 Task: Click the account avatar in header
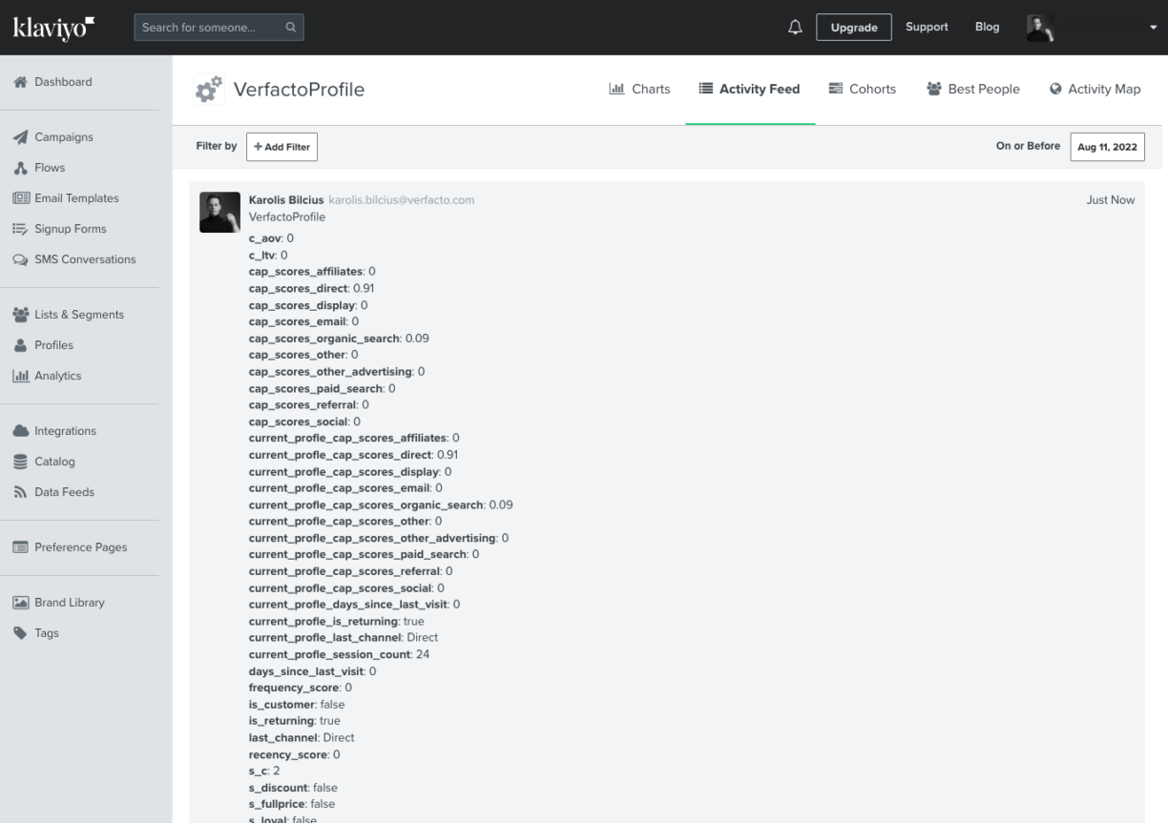click(x=1040, y=28)
